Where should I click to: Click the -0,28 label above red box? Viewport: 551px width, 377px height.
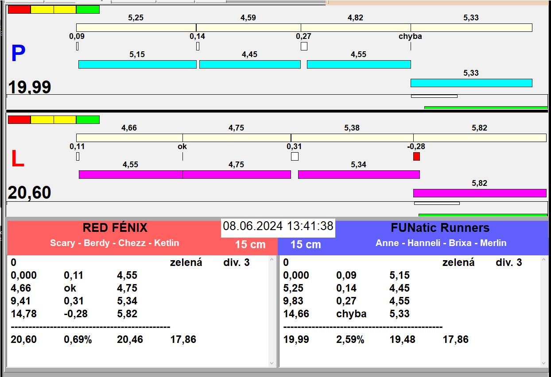pos(416,146)
